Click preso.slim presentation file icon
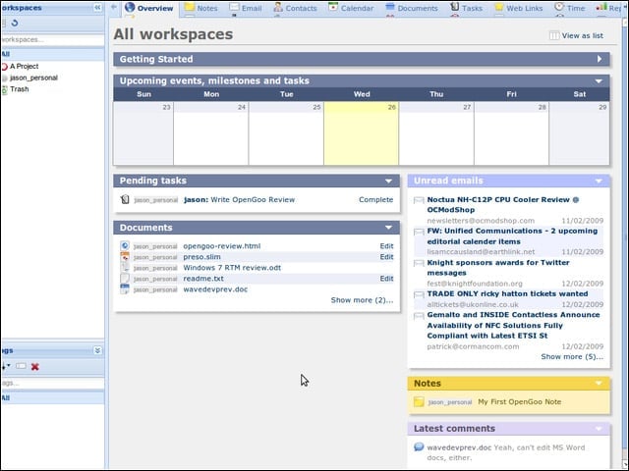This screenshot has width=629, height=471. 125,256
